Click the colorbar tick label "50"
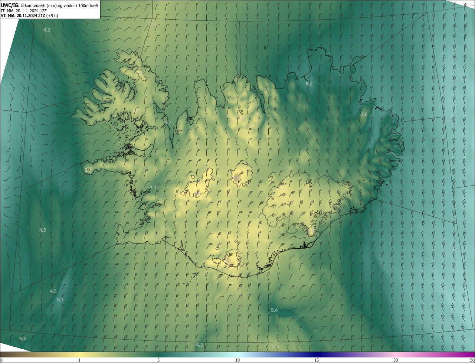 click(472, 360)
